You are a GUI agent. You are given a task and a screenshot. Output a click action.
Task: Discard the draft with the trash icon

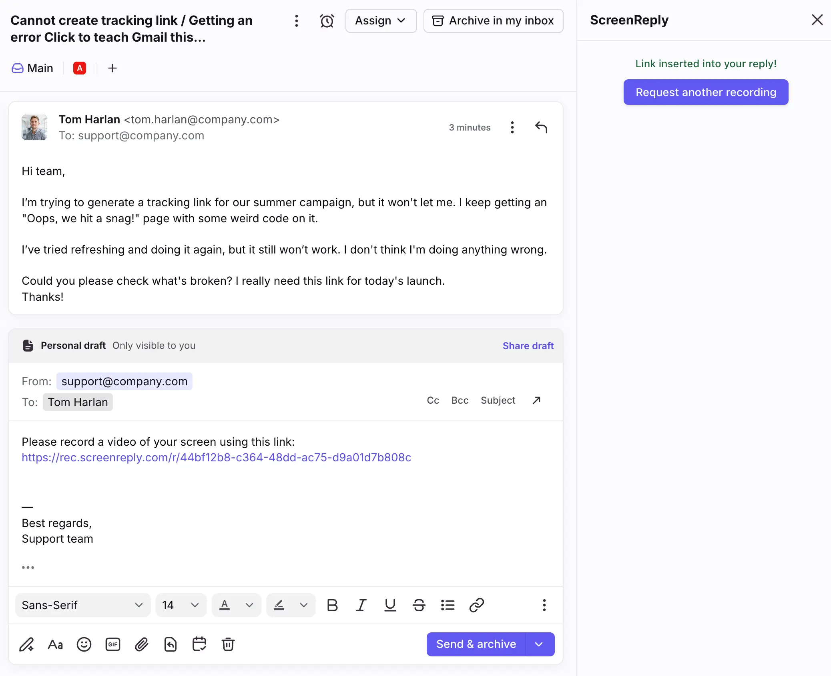[x=228, y=644]
